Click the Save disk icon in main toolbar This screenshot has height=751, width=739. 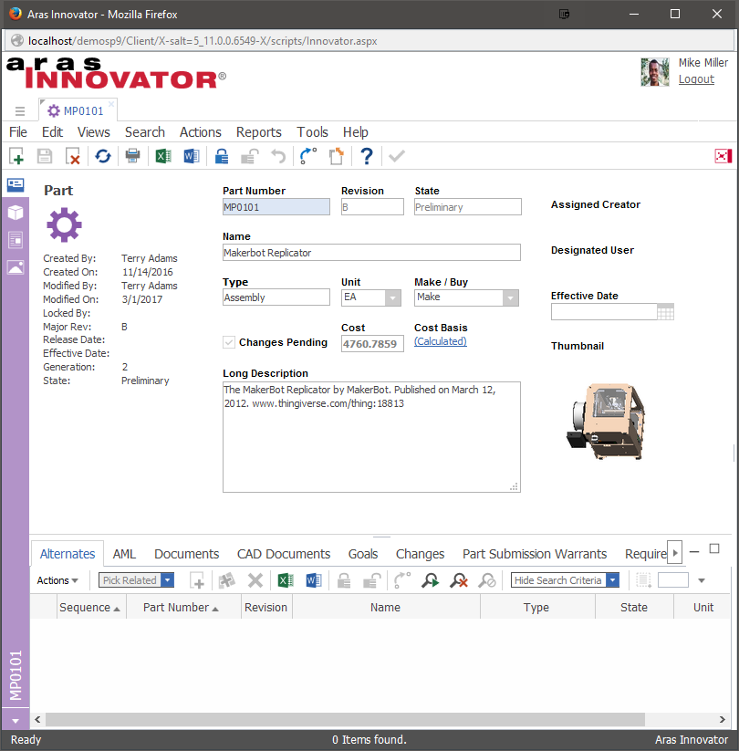click(45, 156)
